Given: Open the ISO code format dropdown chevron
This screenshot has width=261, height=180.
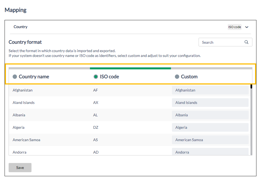Looking at the screenshot, I should tap(247, 27).
